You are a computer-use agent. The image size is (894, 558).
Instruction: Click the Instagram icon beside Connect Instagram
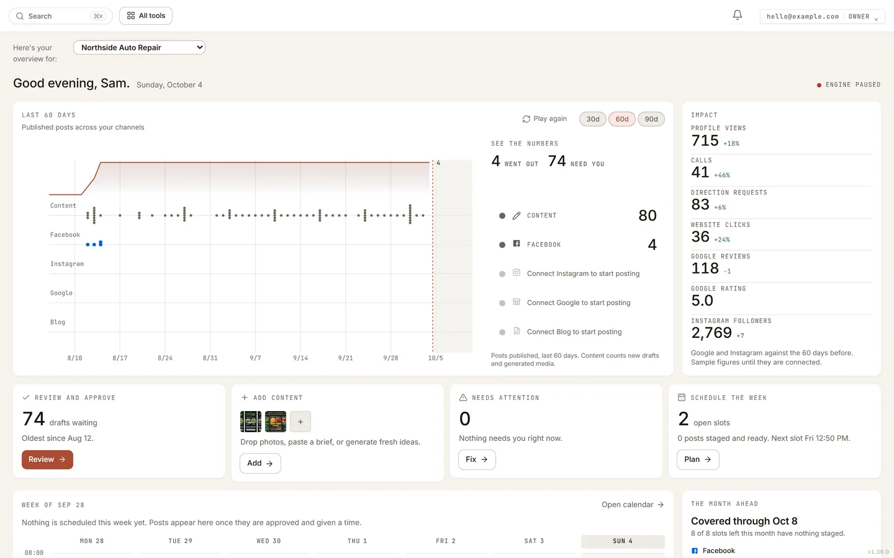click(x=517, y=273)
